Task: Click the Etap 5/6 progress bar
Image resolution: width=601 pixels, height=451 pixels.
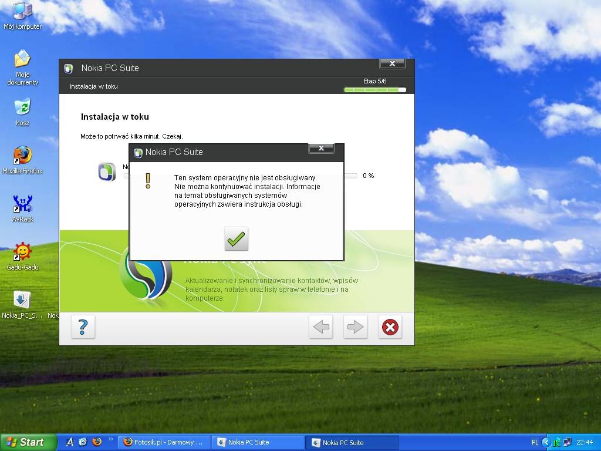Action: tap(375, 90)
